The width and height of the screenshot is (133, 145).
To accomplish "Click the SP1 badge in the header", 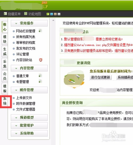I will [44, 2].
